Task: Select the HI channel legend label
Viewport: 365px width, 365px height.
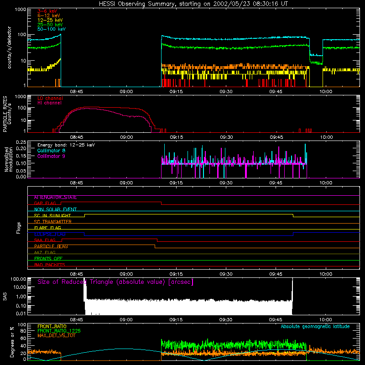Action: pyautogui.click(x=49, y=103)
